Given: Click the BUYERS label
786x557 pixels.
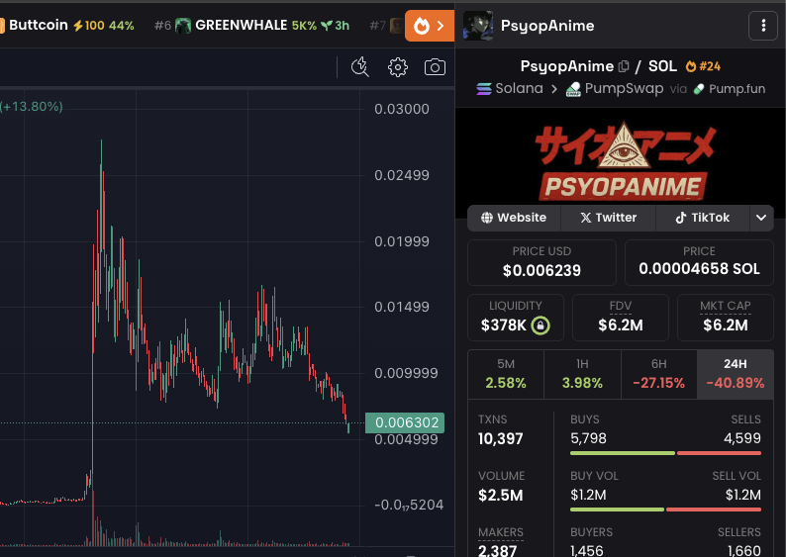Looking at the screenshot, I should point(592,532).
